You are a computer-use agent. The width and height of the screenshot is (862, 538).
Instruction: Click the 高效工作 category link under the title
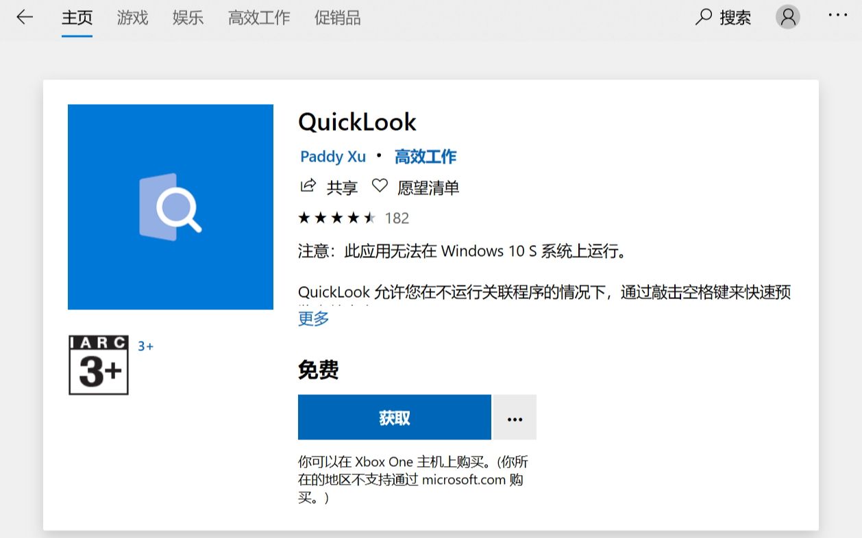click(426, 157)
